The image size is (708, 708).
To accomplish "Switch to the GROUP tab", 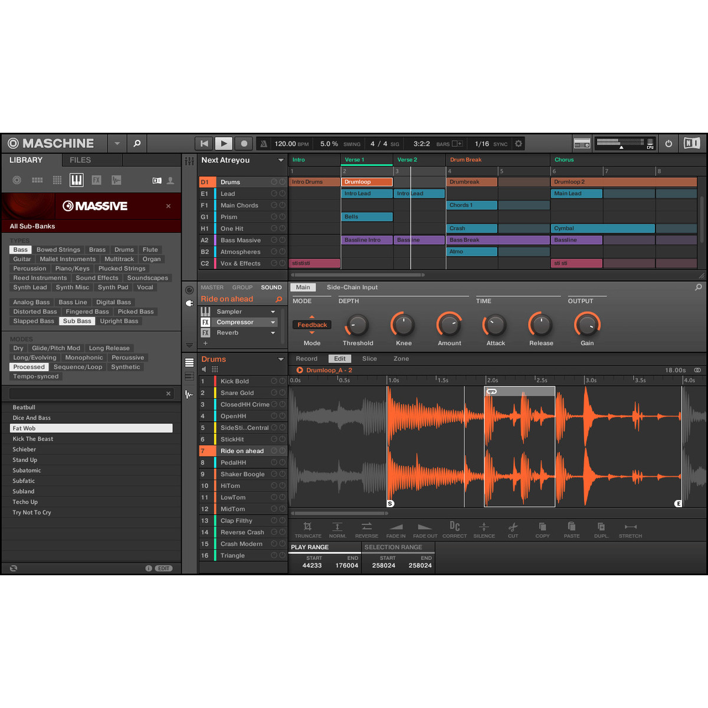I will (x=242, y=287).
